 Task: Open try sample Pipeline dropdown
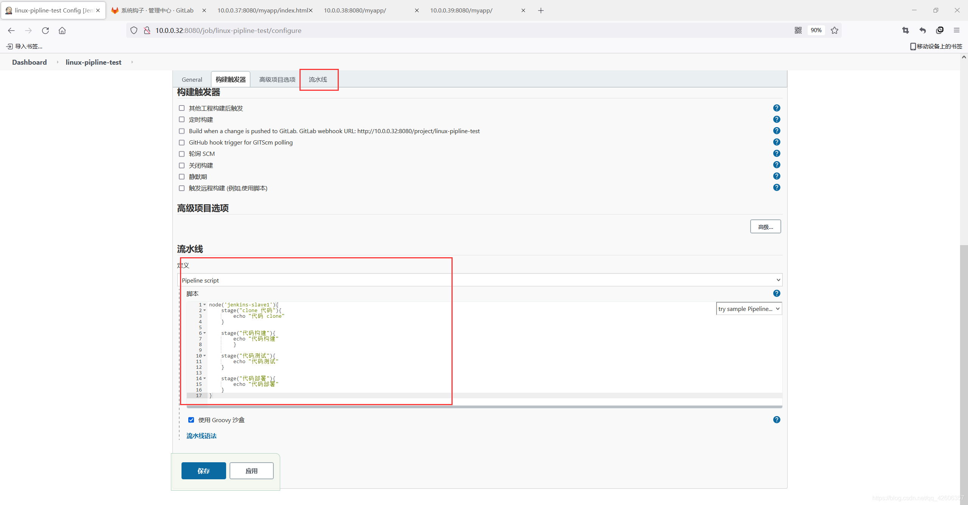click(749, 309)
